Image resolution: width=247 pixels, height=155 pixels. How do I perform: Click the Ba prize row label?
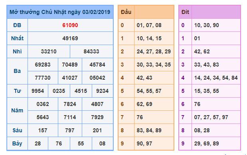pos(17,71)
